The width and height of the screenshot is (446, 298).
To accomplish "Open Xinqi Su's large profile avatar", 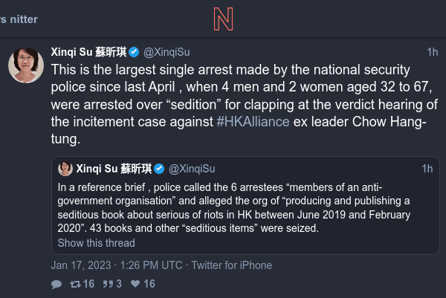I will point(25,65).
